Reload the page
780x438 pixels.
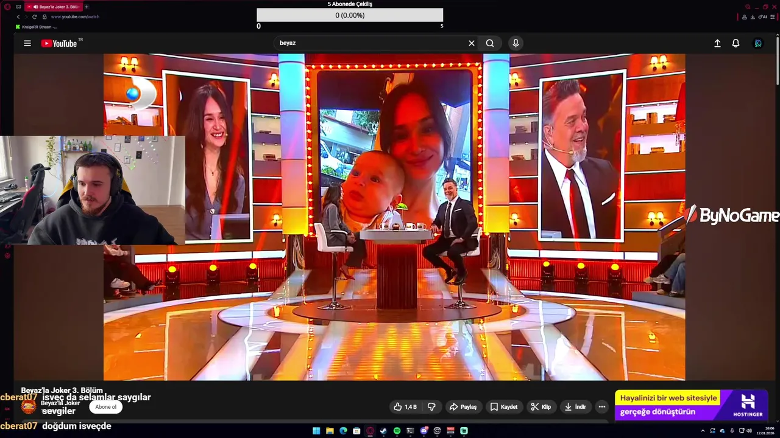34,17
